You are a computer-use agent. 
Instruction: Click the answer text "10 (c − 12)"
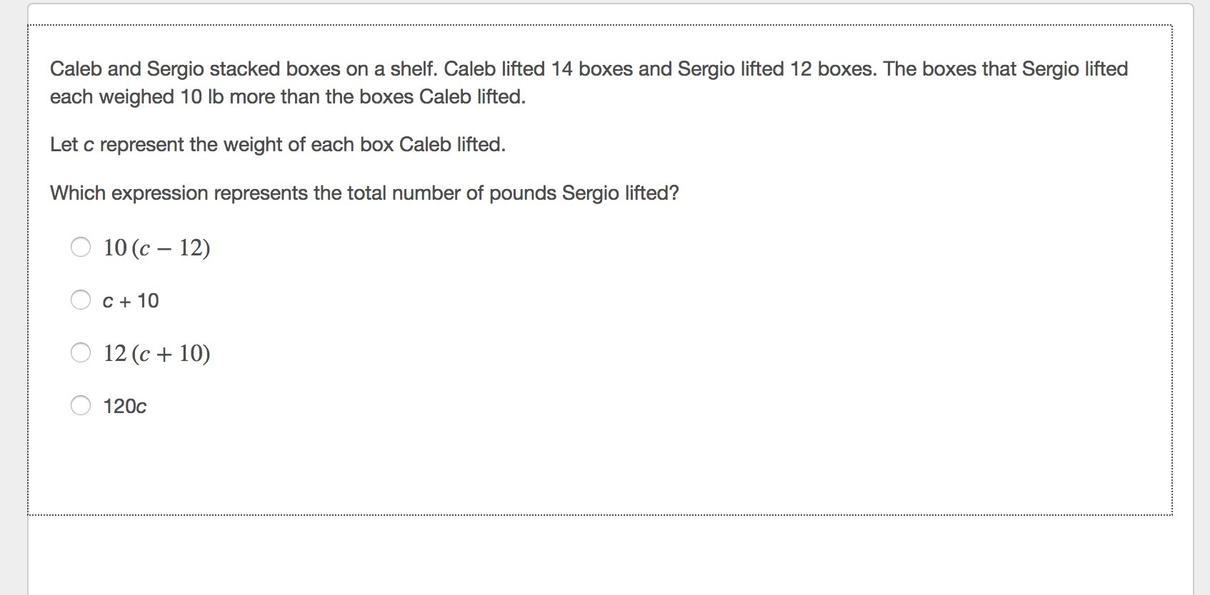pyautogui.click(x=156, y=248)
